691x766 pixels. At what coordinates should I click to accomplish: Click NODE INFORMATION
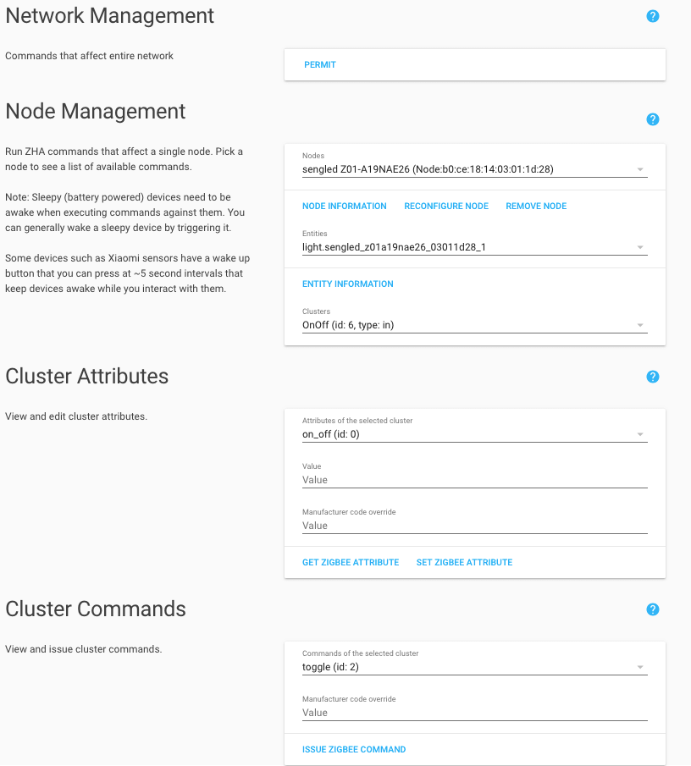point(344,206)
